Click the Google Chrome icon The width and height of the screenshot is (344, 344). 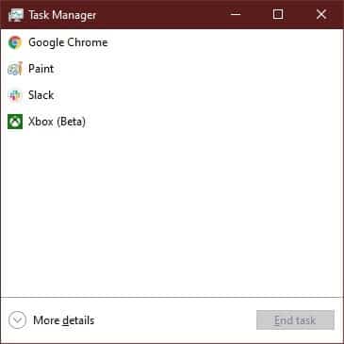15,42
